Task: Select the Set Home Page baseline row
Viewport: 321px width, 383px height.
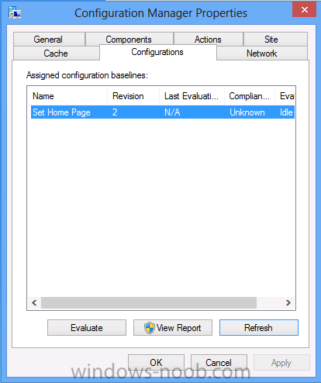Action: 163,112
